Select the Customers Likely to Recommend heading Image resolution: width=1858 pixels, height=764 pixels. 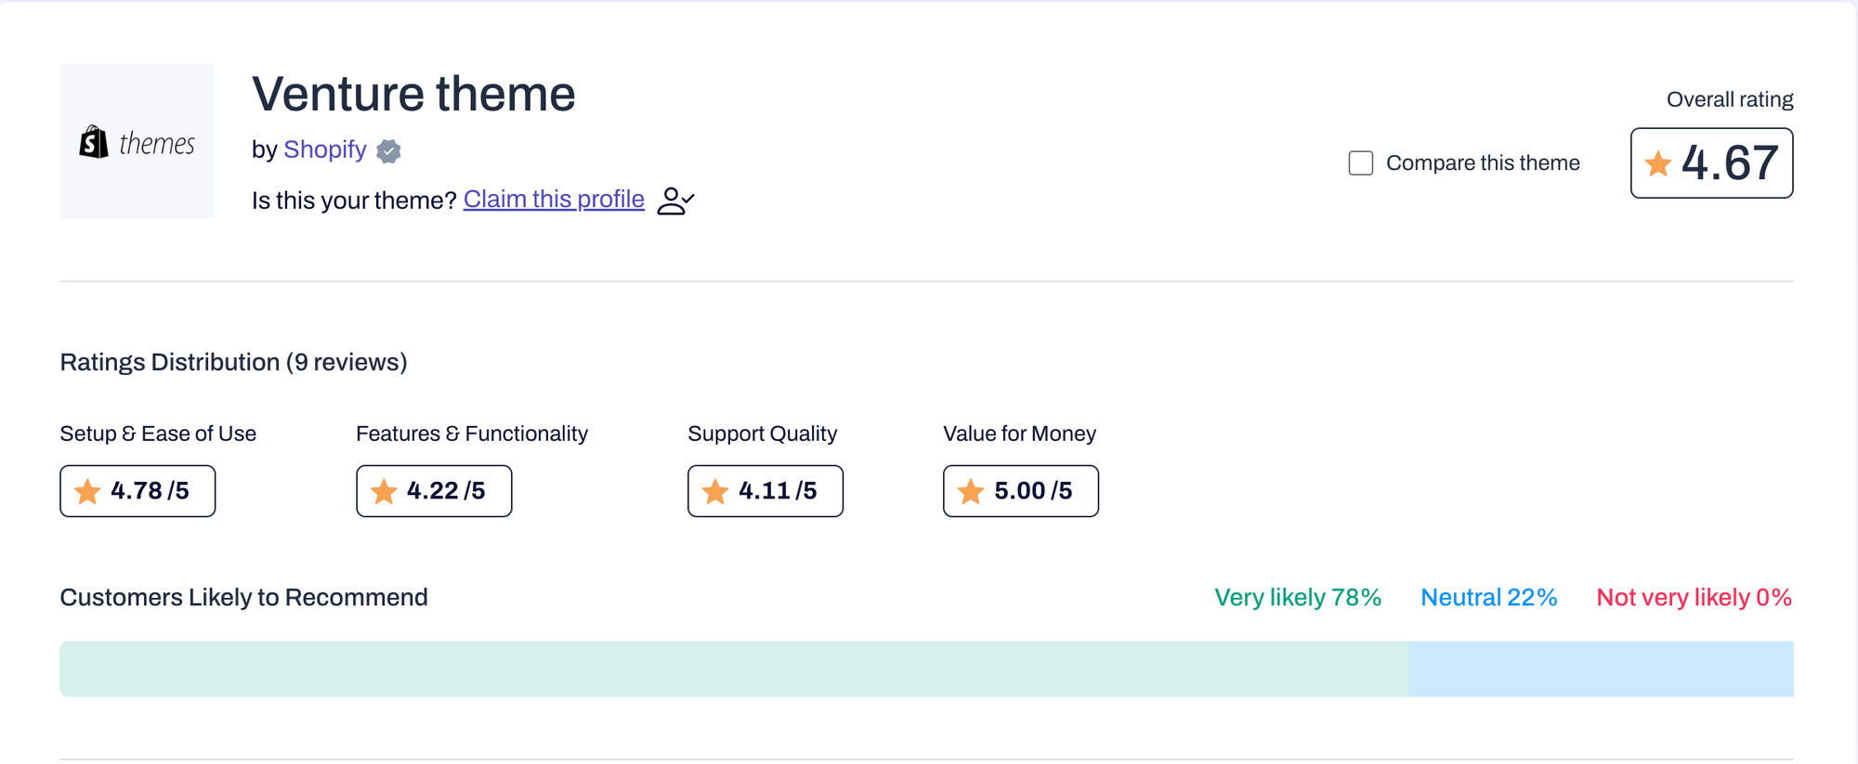(x=243, y=597)
